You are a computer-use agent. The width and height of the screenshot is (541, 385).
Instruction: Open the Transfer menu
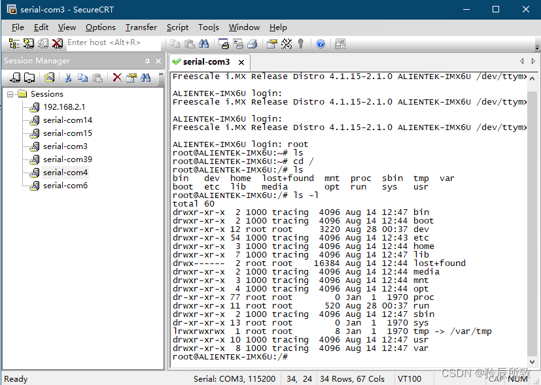pos(141,27)
